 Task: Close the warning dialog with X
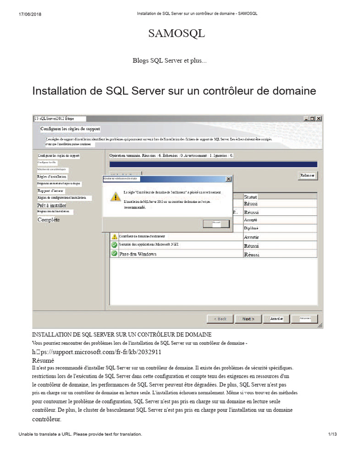228,179
